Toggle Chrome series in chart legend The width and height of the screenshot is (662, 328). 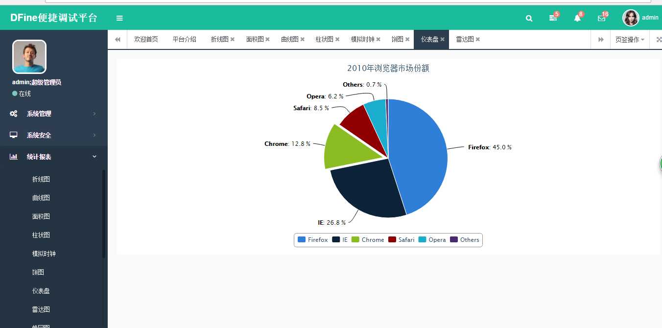tap(368, 240)
